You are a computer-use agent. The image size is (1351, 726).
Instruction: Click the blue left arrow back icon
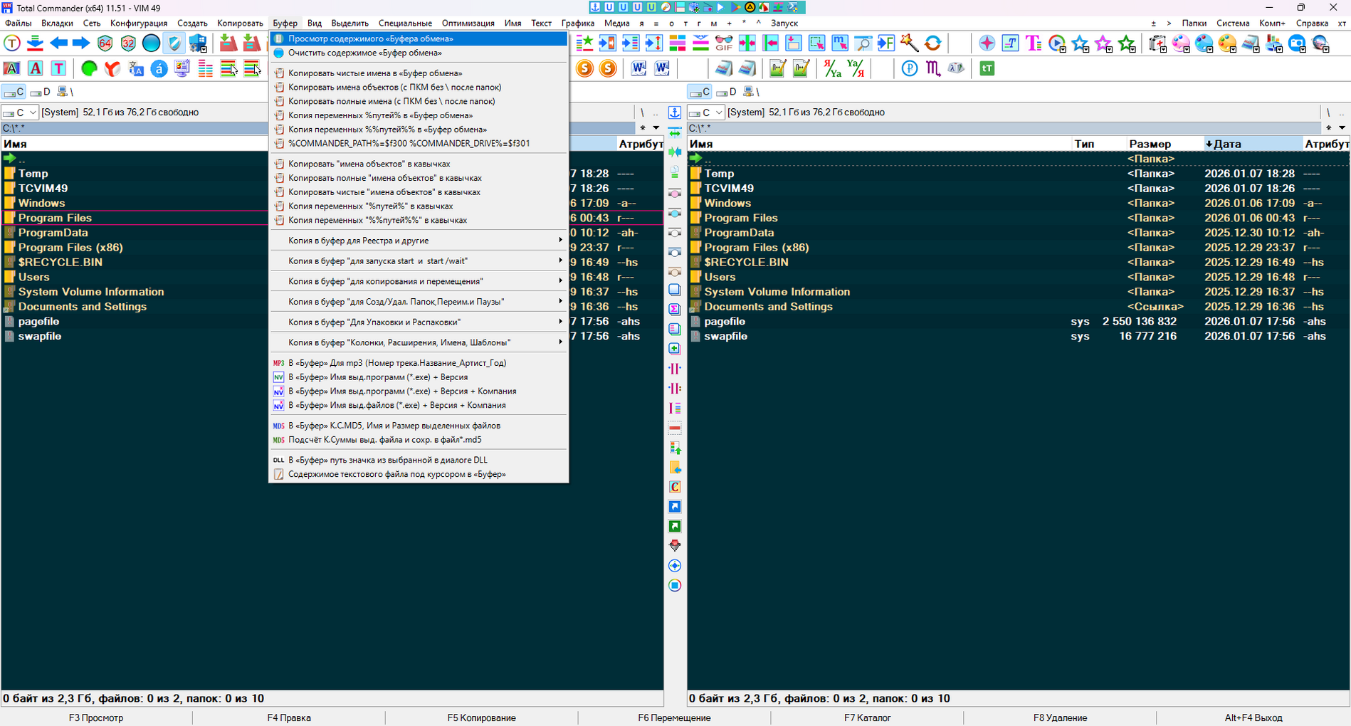coord(58,43)
